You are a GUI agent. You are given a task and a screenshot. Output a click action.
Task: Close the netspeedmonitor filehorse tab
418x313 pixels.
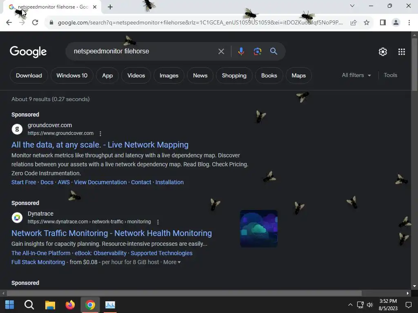tap(95, 7)
